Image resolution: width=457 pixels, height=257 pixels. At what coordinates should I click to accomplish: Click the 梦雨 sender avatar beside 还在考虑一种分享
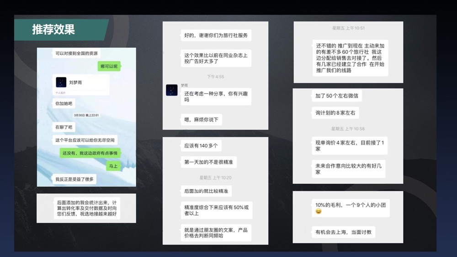(172, 90)
